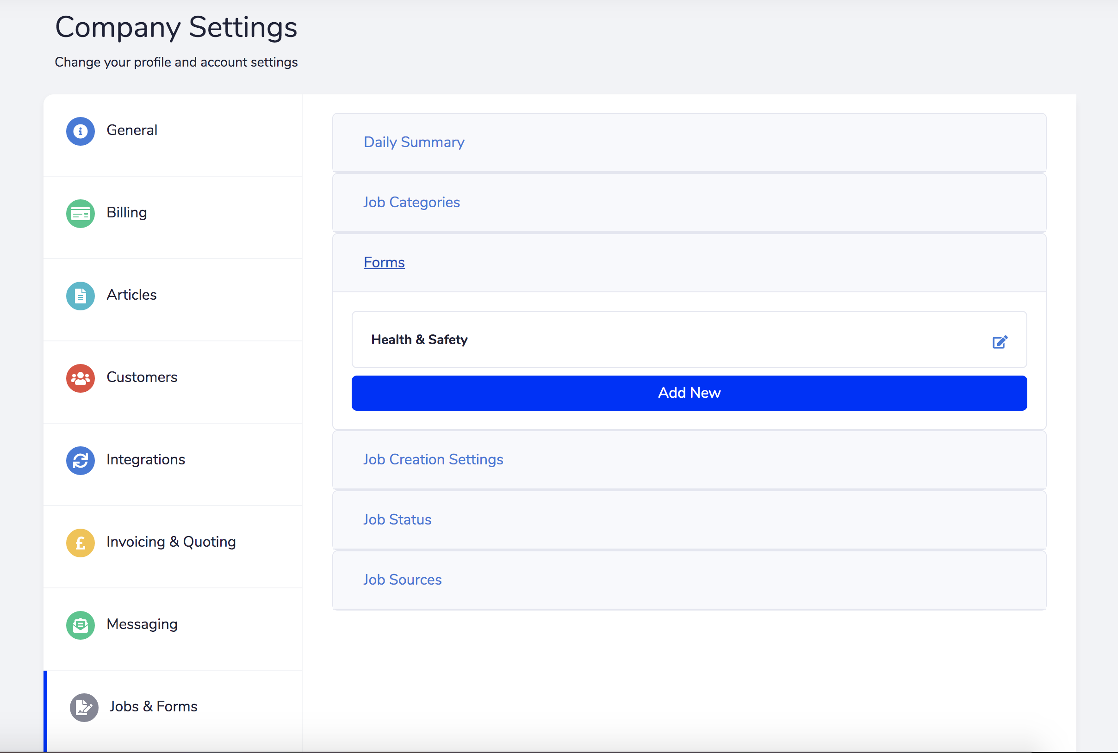Screen dimensions: 1118x753
Task: Click the Integrations sync icon
Action: tap(80, 461)
